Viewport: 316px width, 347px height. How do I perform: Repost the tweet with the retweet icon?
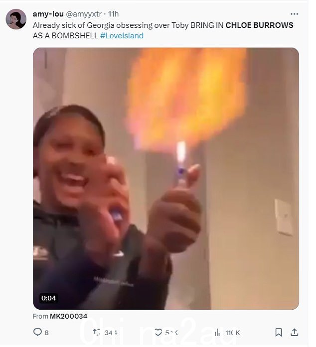pyautogui.click(x=96, y=332)
